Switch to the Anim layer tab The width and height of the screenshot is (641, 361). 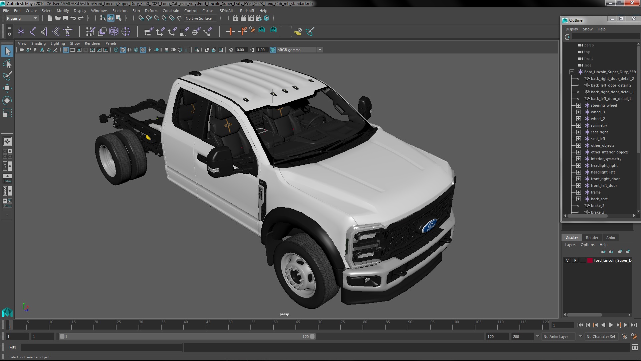(x=610, y=238)
